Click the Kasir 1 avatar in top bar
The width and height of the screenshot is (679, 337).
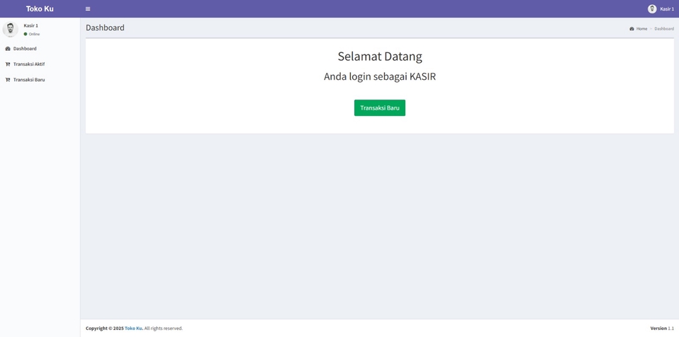click(x=652, y=8)
